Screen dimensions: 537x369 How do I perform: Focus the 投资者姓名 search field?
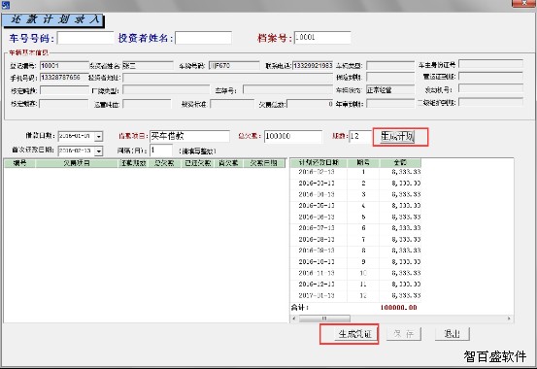click(203, 38)
